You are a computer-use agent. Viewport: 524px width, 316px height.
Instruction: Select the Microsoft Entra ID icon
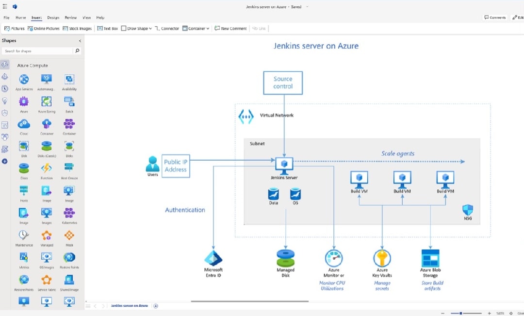click(x=213, y=258)
